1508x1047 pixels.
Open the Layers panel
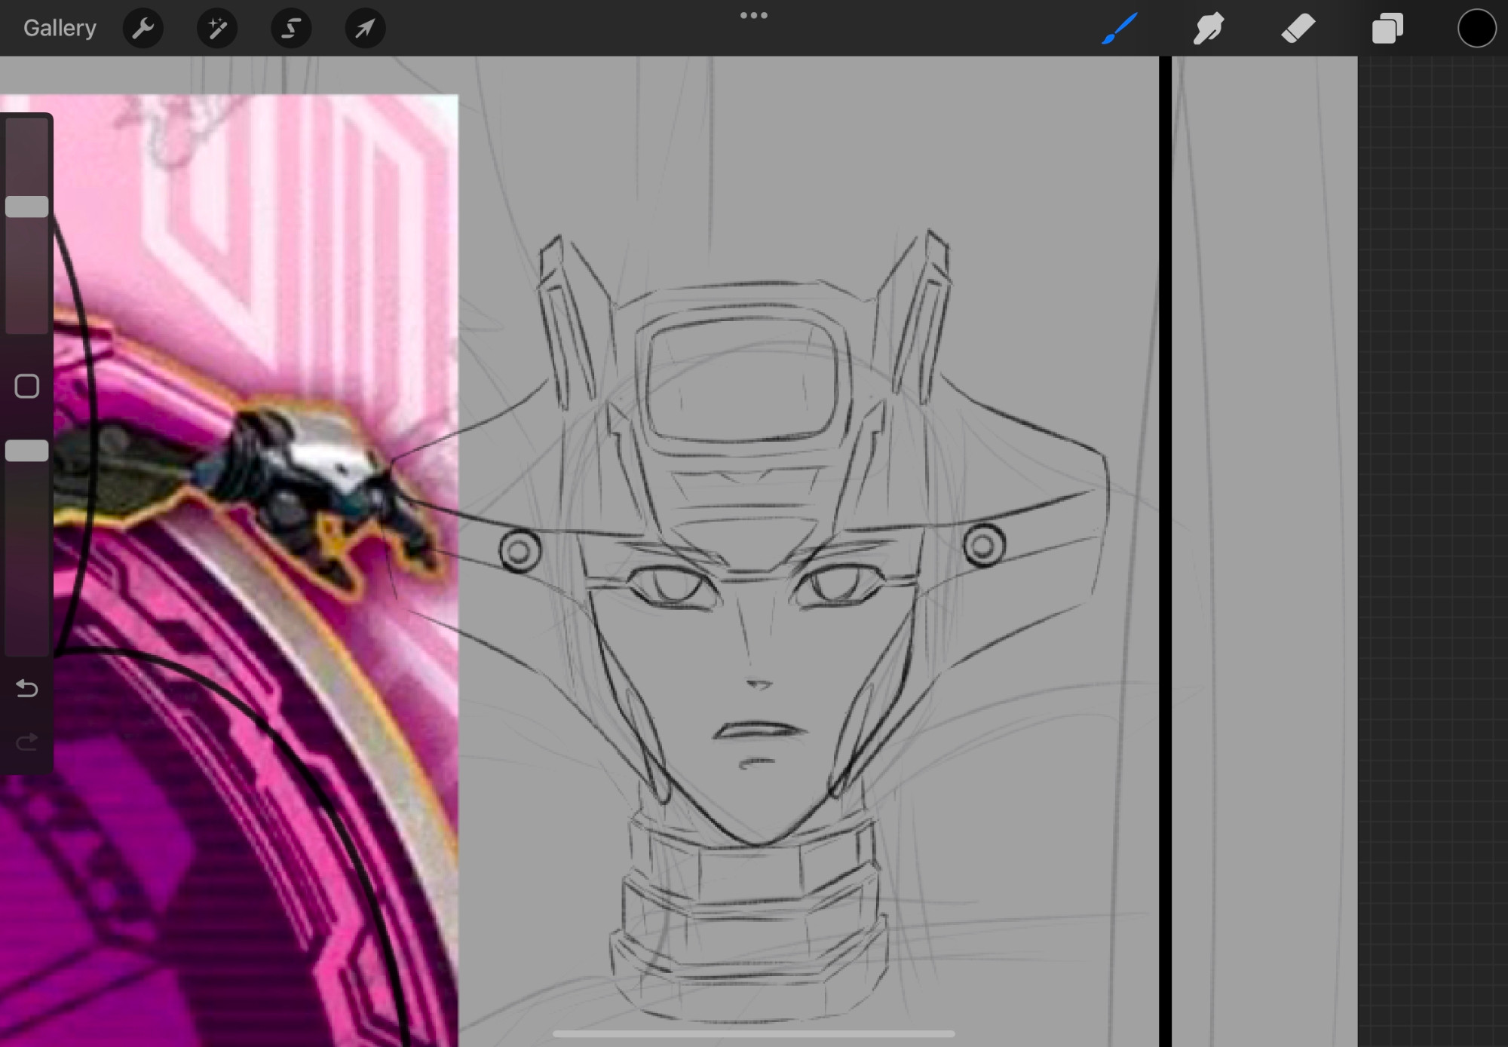coord(1387,29)
